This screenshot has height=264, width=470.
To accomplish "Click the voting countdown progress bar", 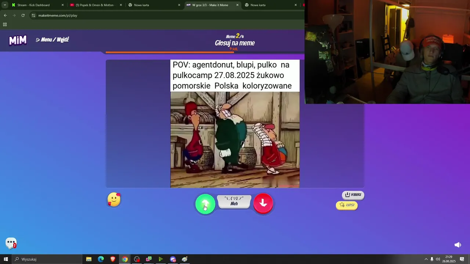I will click(205, 52).
